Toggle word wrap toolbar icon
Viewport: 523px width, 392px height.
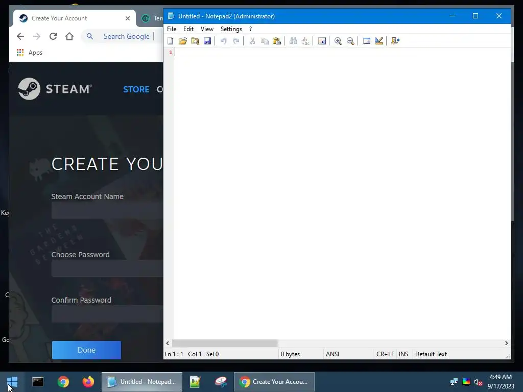point(322,41)
